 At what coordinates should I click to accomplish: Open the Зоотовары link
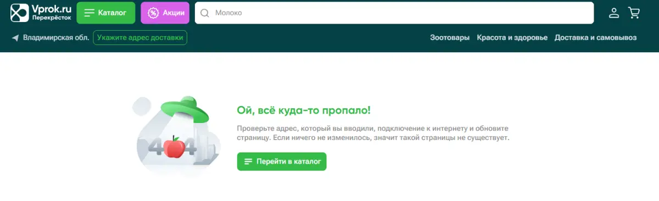click(x=450, y=38)
